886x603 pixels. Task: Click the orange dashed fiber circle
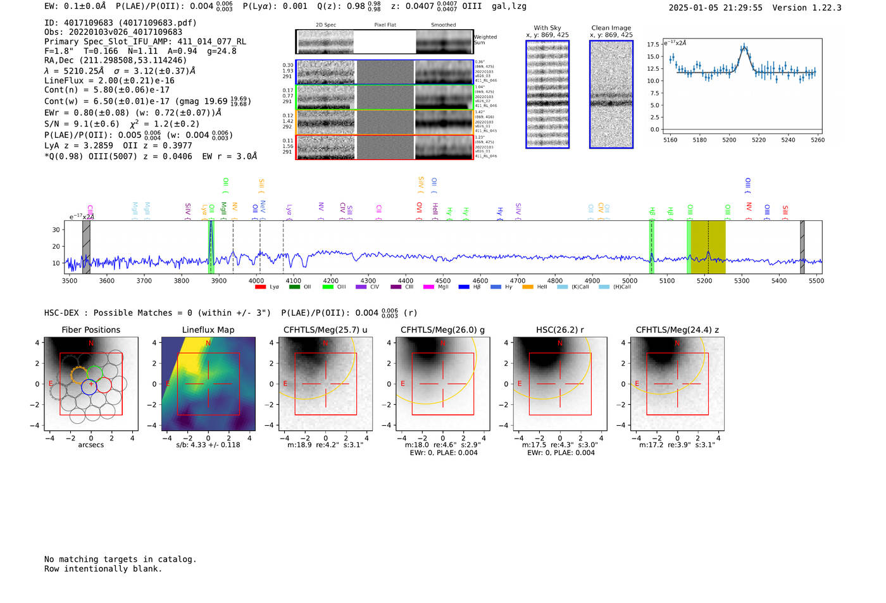(x=80, y=375)
